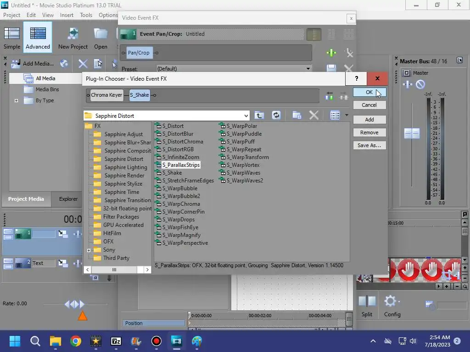Viewport: 470px width, 352px height.
Task: Open the Edit menu
Action: pyautogui.click(x=31, y=15)
